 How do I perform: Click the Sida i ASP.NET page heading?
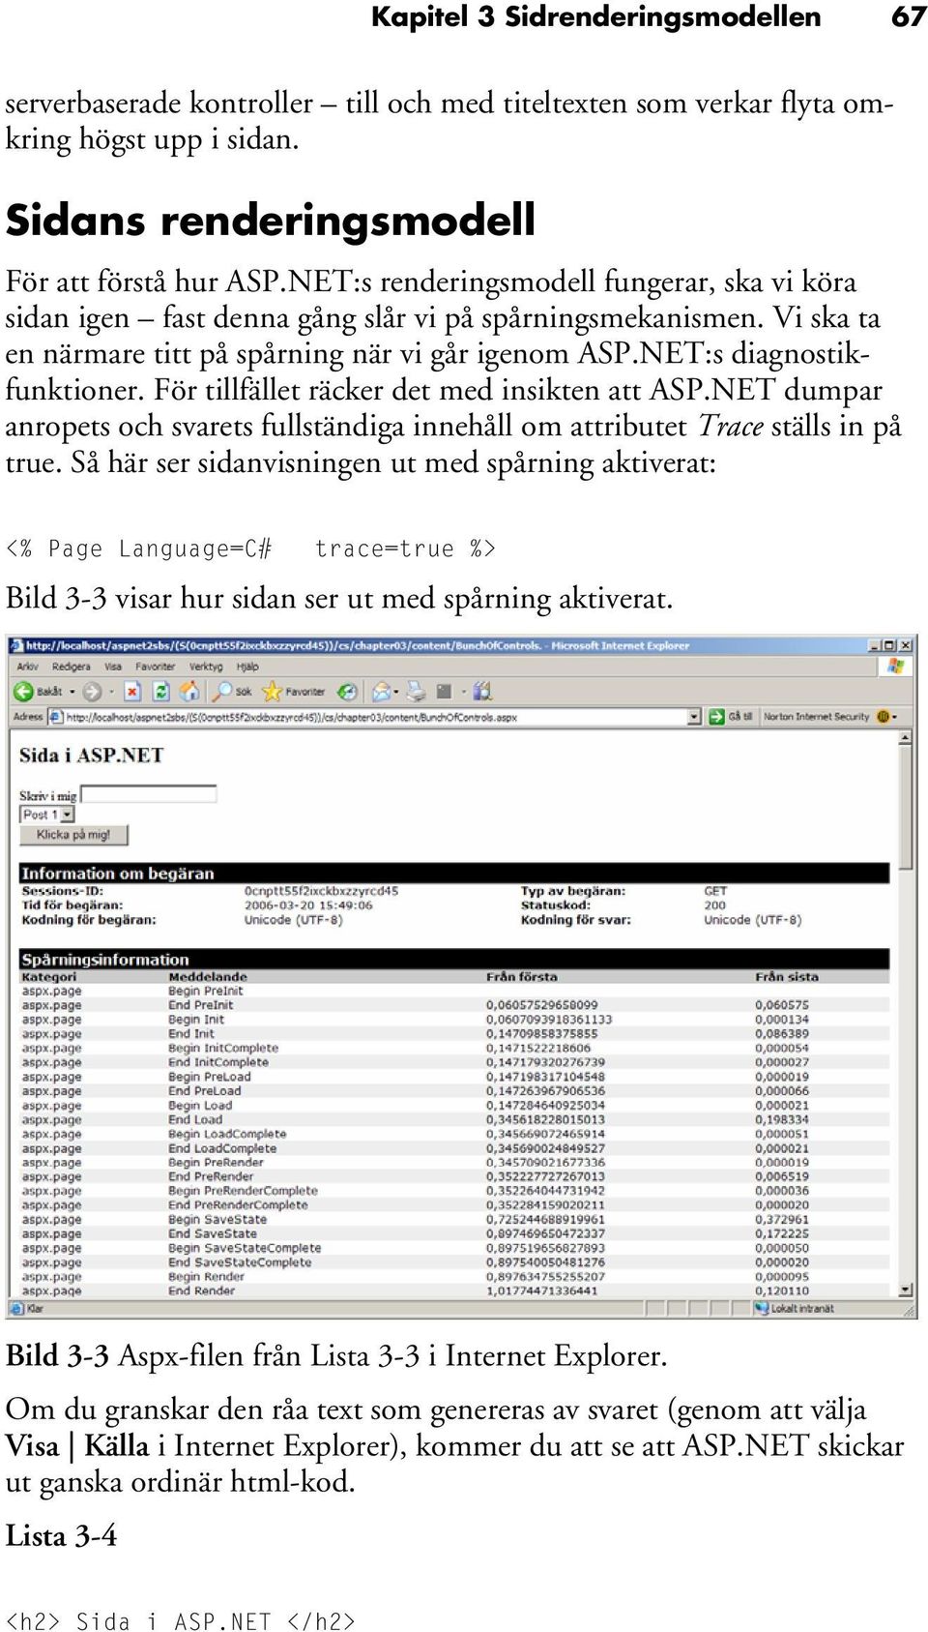[x=92, y=756]
